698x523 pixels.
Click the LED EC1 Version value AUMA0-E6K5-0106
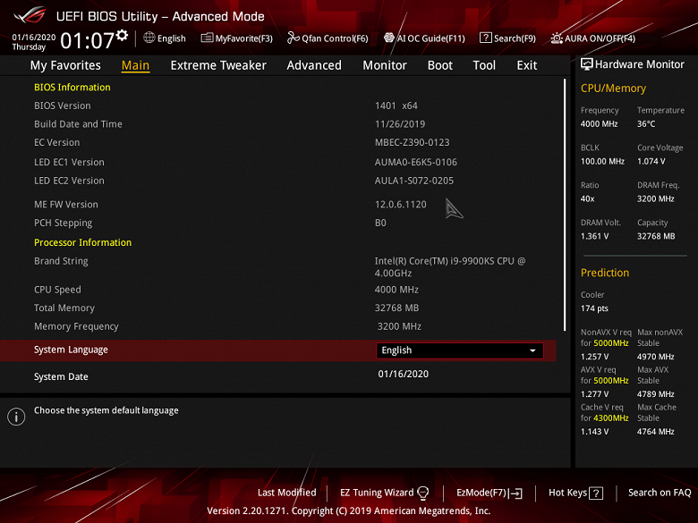416,163
